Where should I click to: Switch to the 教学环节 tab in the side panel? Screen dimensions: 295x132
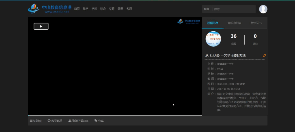(256, 23)
